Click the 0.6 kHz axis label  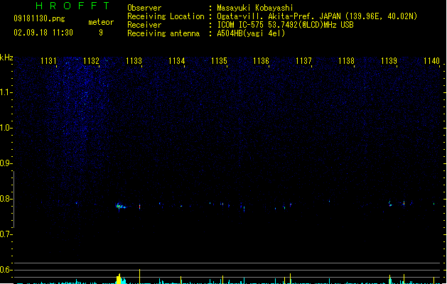[x=6, y=270]
